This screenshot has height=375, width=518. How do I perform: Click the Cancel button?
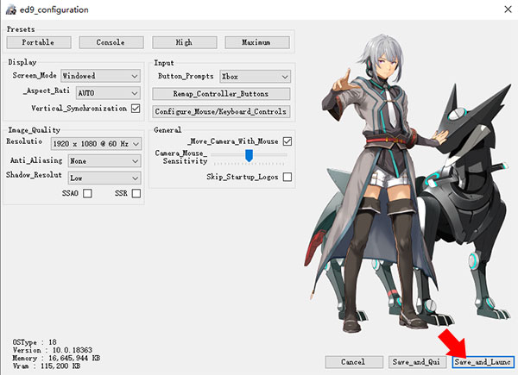(x=354, y=362)
